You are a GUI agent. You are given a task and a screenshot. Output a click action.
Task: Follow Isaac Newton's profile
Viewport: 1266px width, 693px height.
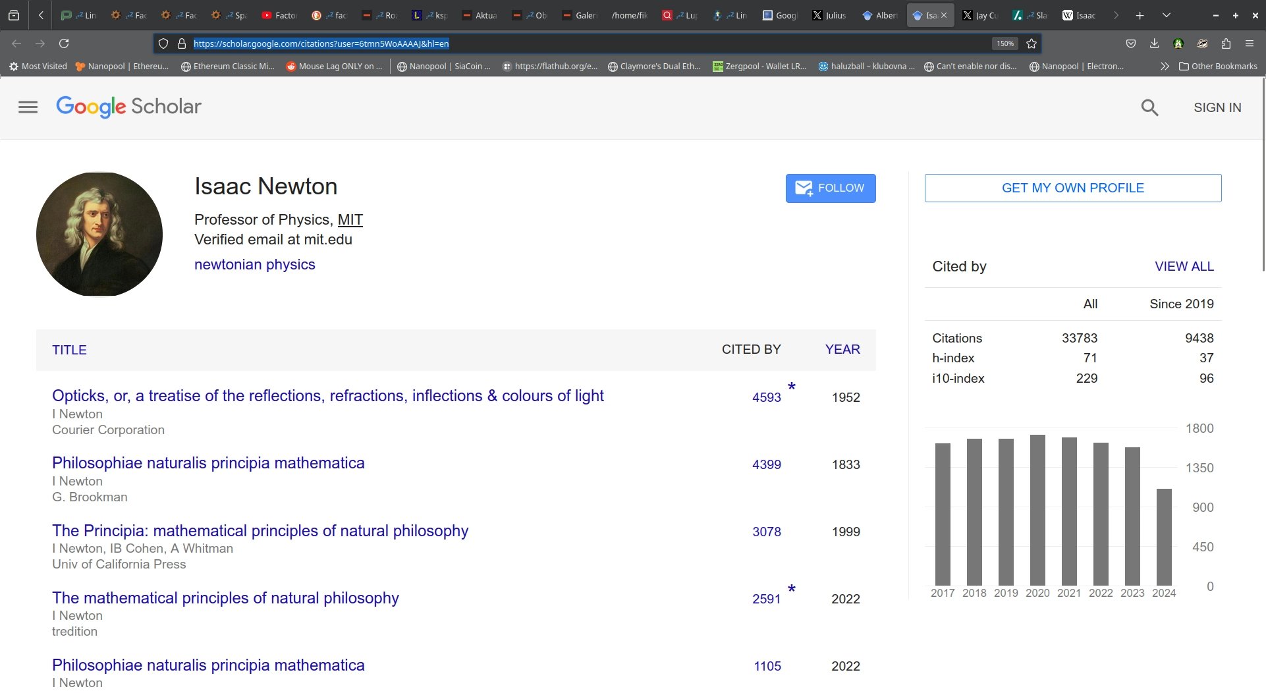[x=831, y=188]
